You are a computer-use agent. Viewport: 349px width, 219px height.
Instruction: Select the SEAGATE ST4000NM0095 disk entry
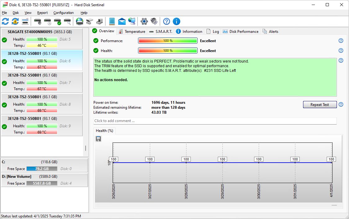click(x=42, y=39)
